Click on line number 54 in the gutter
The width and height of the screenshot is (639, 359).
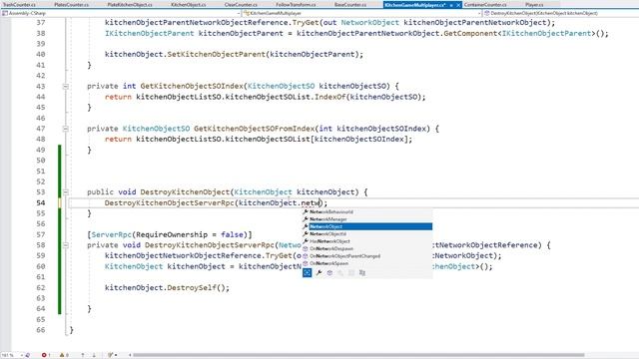pos(40,202)
